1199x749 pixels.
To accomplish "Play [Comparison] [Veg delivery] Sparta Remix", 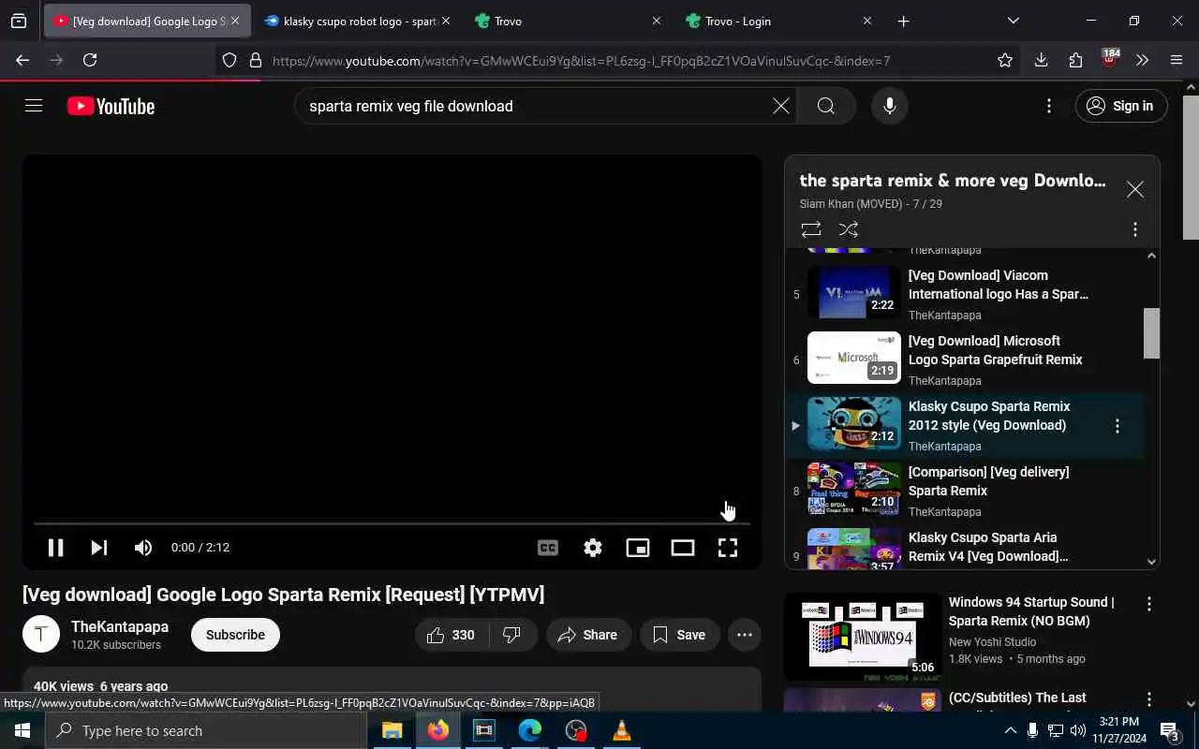I will [x=988, y=481].
